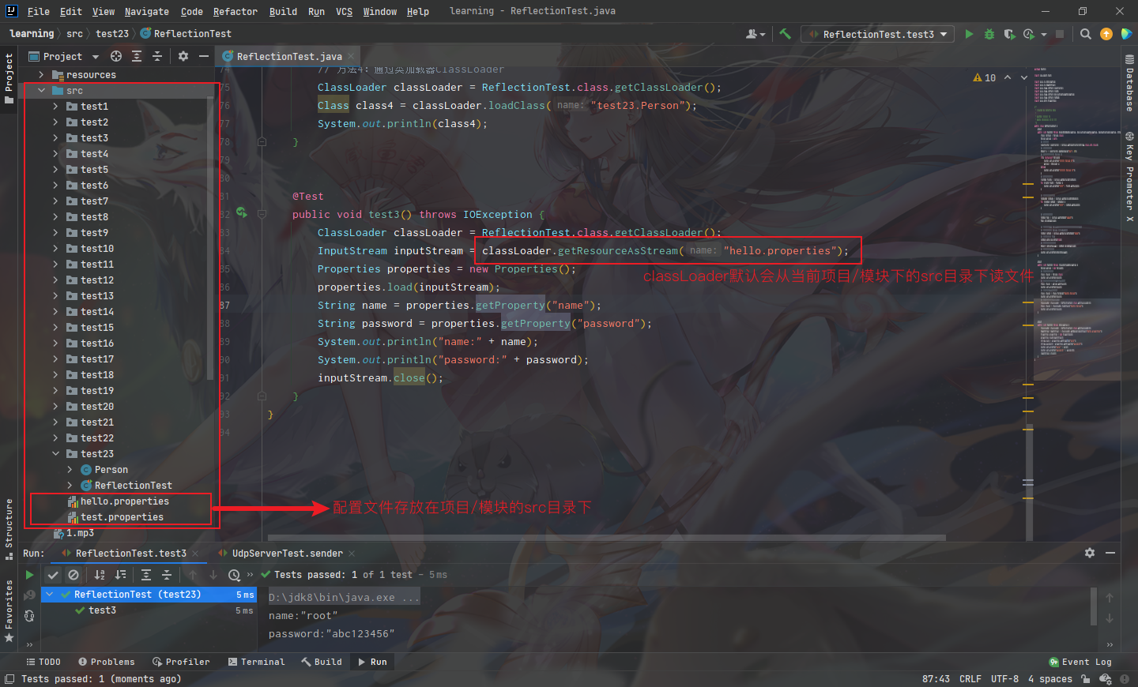Close the ReflectionTest.java editor tab
Screen dimensions: 1138x687
click(x=351, y=56)
